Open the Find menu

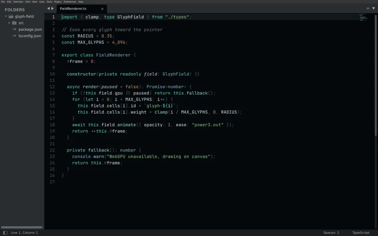(x=28, y=2)
